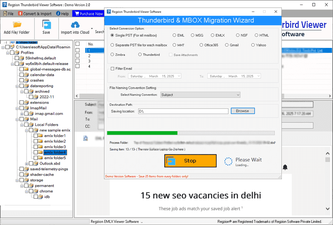Select the NSF conversion option
Viewport: 333px width, 225px height.
[238, 35]
